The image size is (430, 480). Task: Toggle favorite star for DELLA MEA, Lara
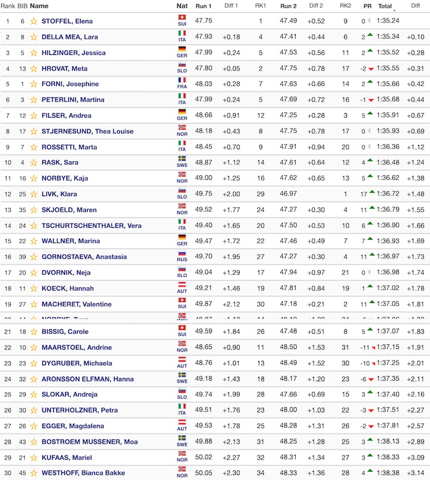click(33, 37)
